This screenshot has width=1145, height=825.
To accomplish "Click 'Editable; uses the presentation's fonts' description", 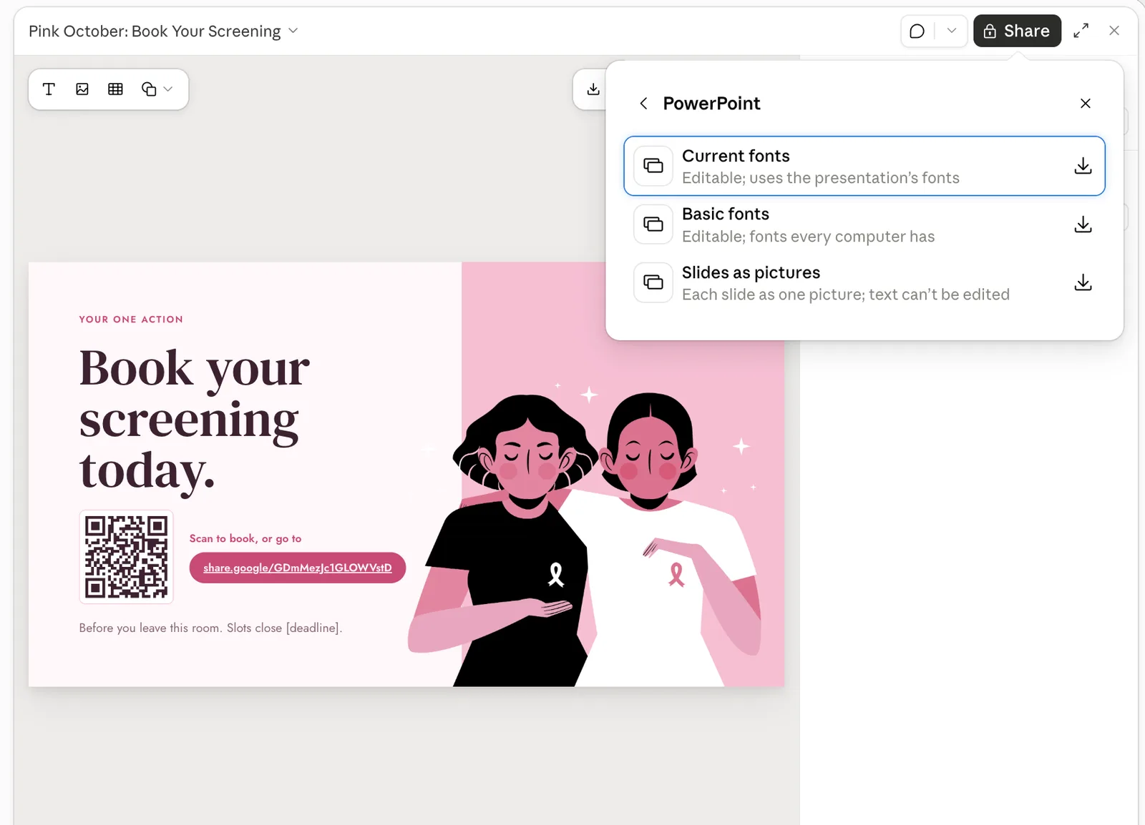I will point(821,178).
